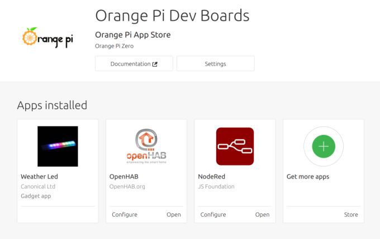
Task: Click the Orange Pi logo
Action: point(47,38)
